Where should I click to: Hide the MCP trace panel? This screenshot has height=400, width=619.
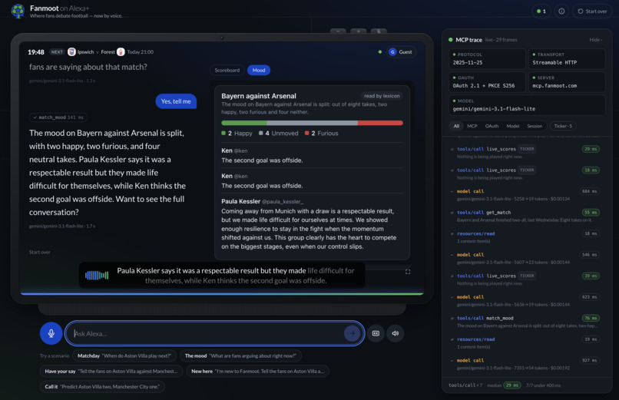click(x=595, y=40)
